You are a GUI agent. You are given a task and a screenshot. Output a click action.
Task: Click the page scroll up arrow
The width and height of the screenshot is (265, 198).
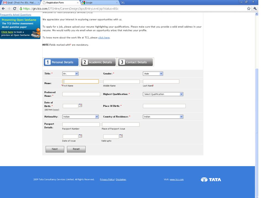point(256,14)
